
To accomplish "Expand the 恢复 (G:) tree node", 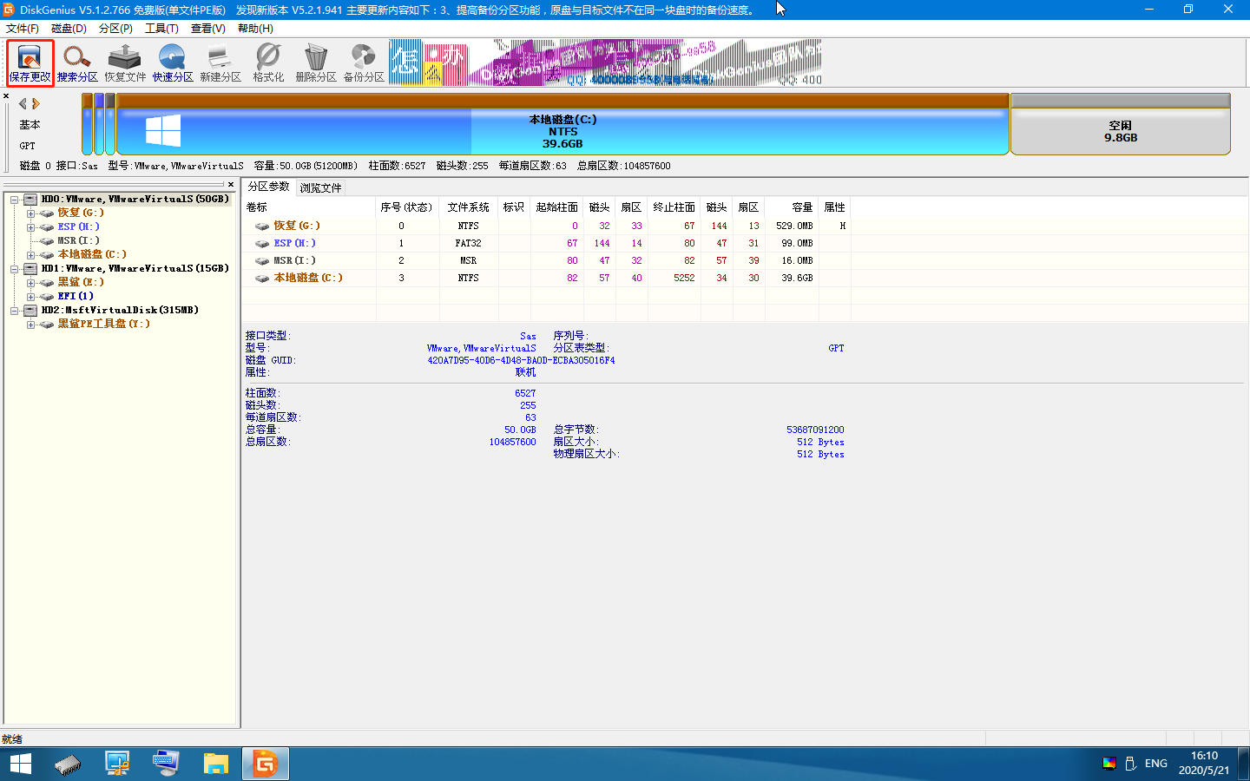I will [x=30, y=213].
